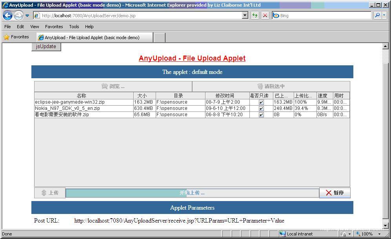Click the 开始上传 upload progress bar
The image size is (391, 239).
(x=192, y=193)
